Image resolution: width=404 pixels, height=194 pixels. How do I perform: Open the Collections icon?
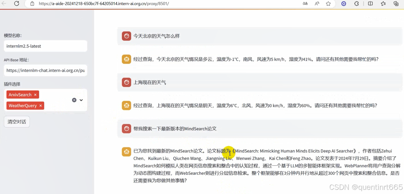[x=396, y=4]
